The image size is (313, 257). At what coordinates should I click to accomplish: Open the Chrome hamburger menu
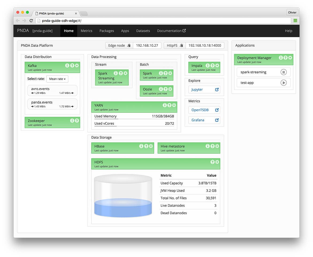point(295,21)
